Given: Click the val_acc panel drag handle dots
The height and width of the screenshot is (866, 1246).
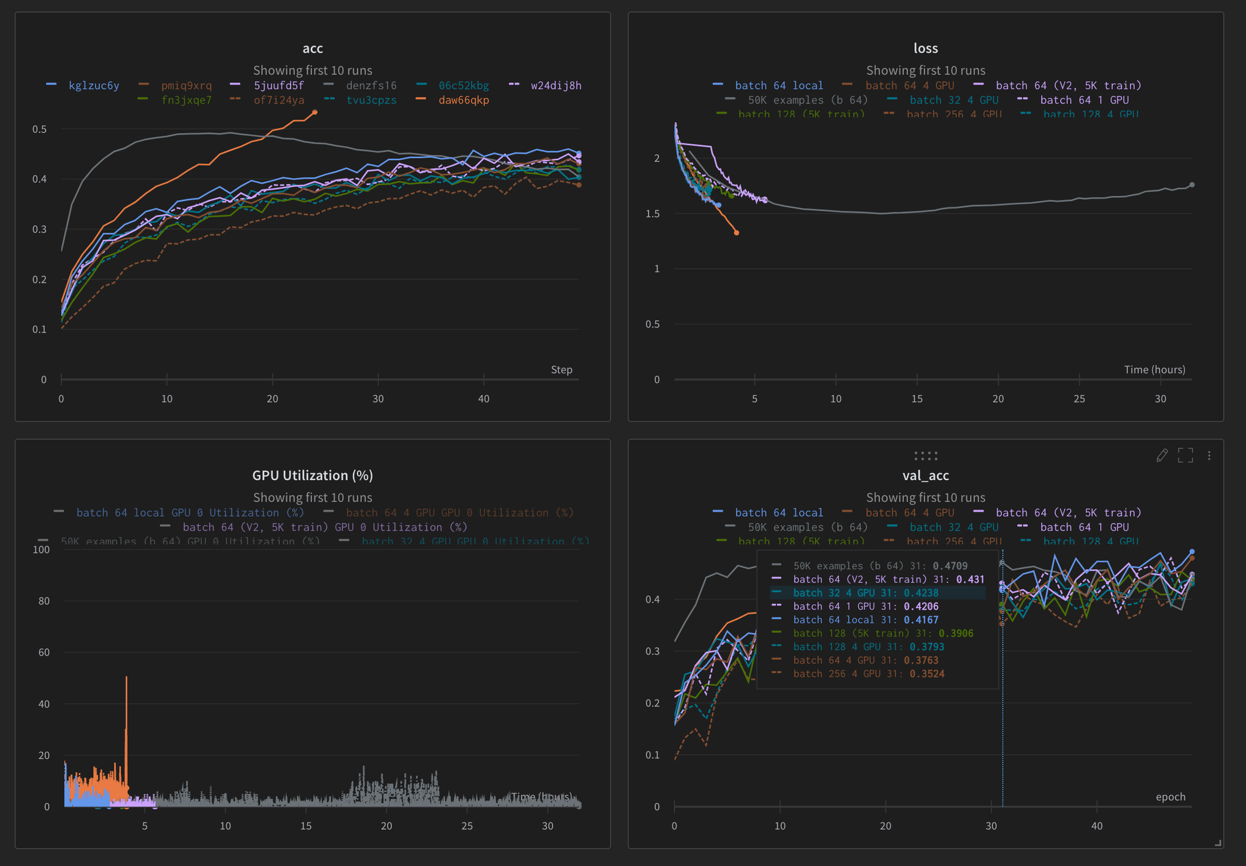Looking at the screenshot, I should point(926,455).
